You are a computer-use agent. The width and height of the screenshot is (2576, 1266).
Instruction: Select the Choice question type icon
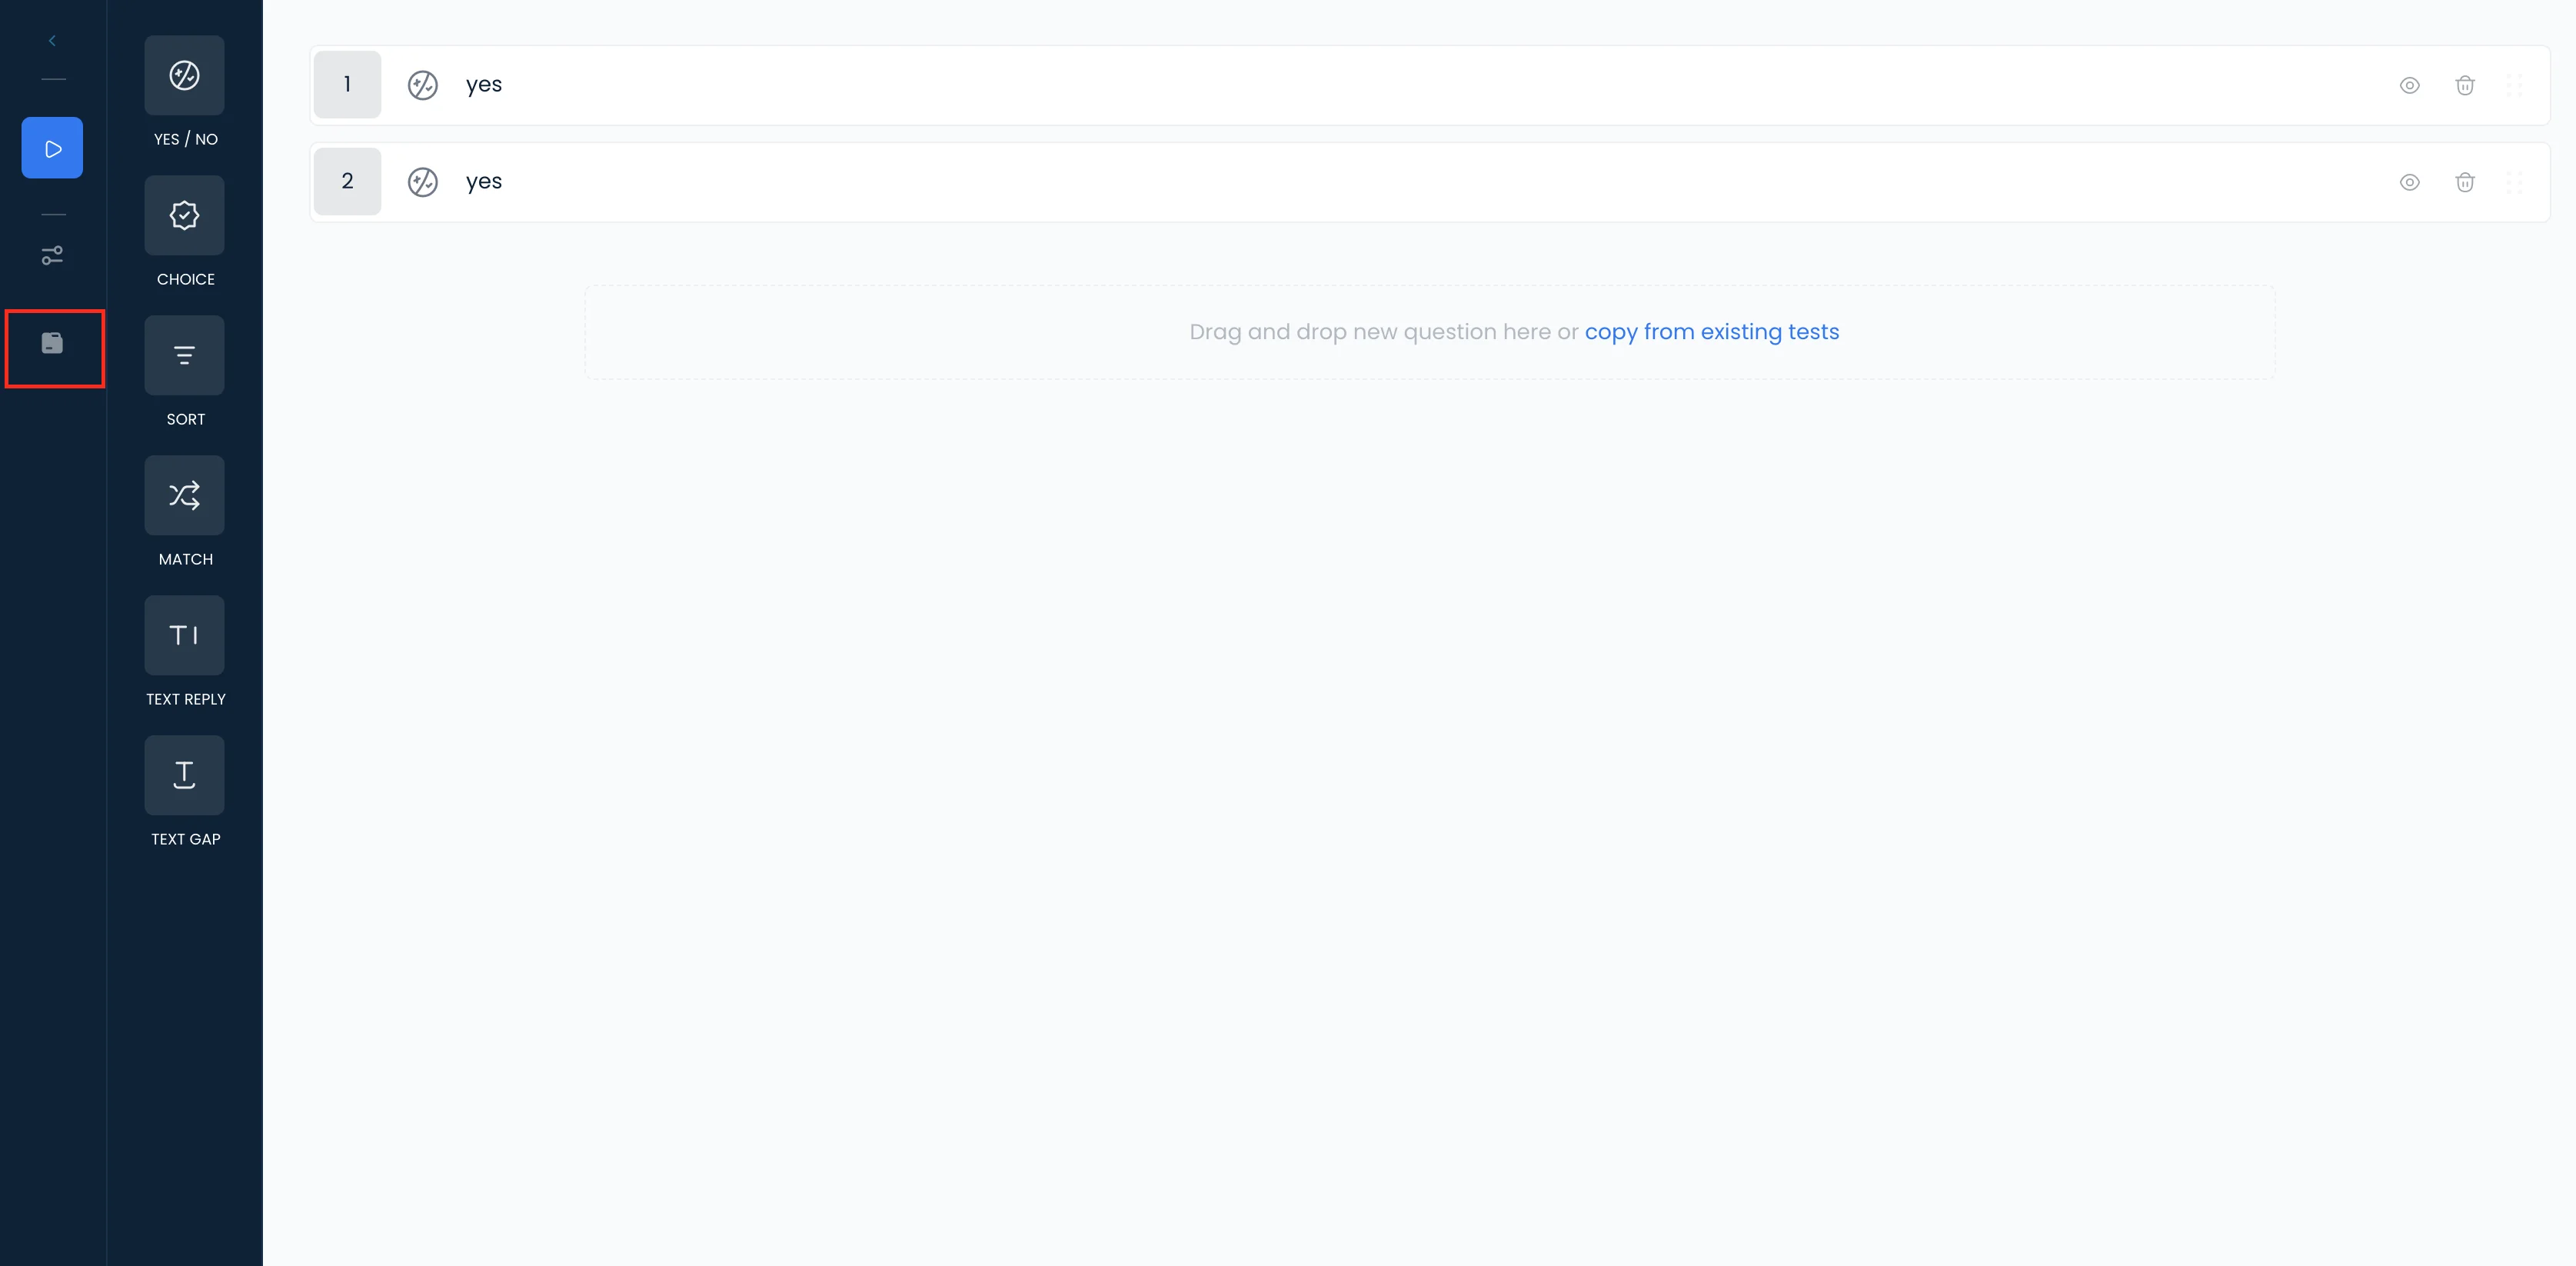tap(184, 216)
